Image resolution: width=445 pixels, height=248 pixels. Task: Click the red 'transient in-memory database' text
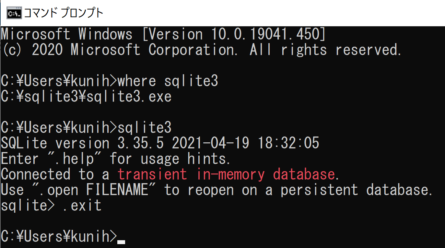(x=226, y=175)
